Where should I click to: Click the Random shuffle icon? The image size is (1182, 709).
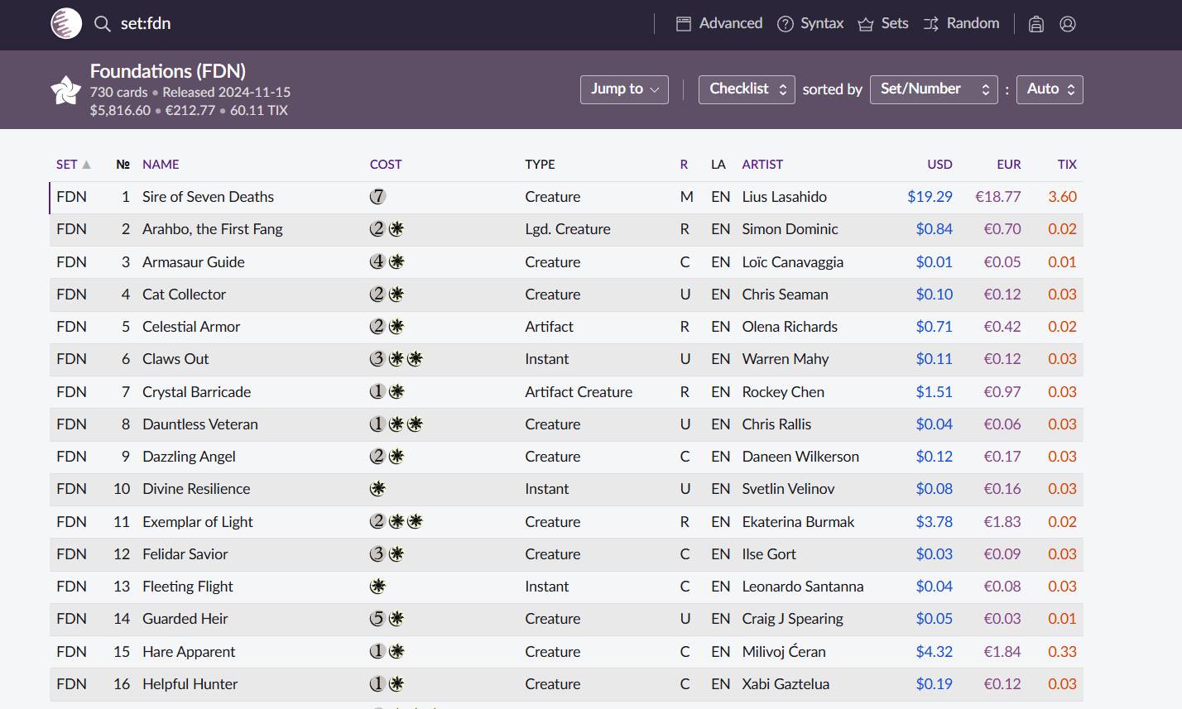[x=931, y=24]
